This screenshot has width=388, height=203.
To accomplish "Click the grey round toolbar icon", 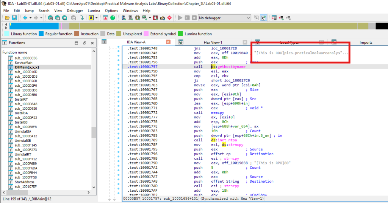I will pos(74,18).
